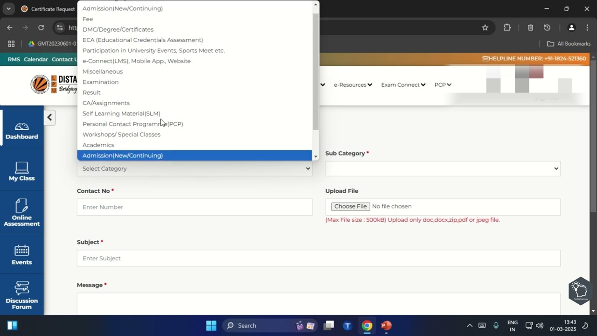Select Academics category option

pyautogui.click(x=194, y=145)
